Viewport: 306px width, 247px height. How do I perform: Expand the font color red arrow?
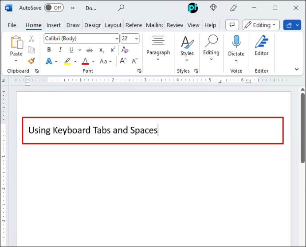[x=93, y=61]
